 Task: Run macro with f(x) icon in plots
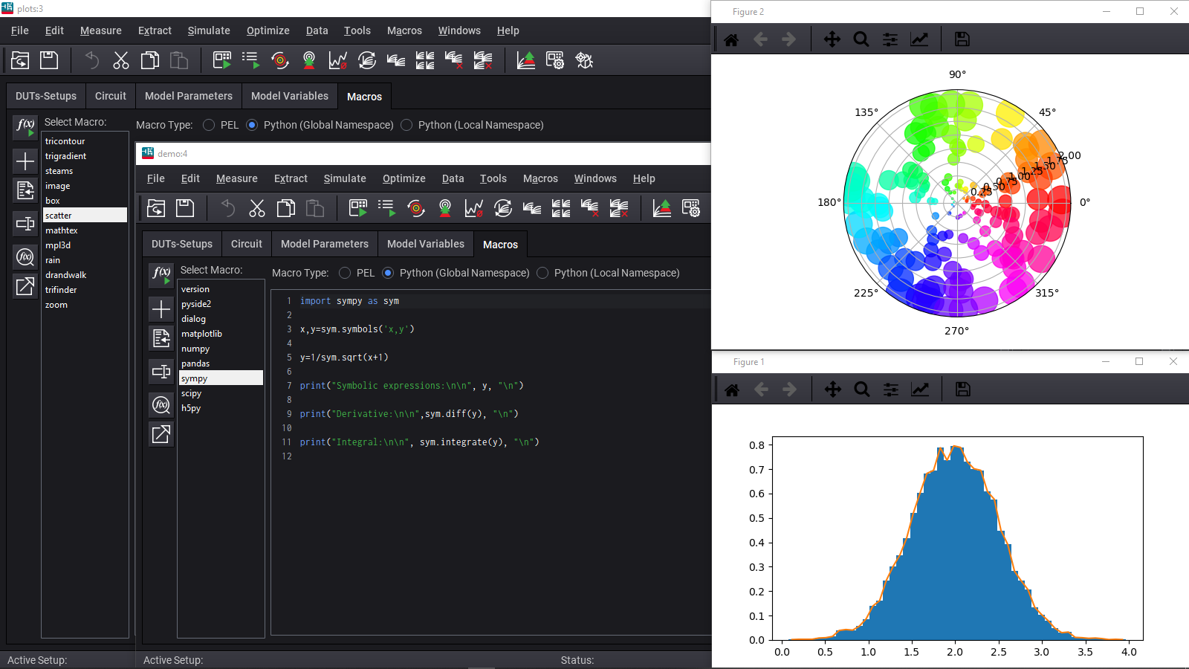(25, 126)
